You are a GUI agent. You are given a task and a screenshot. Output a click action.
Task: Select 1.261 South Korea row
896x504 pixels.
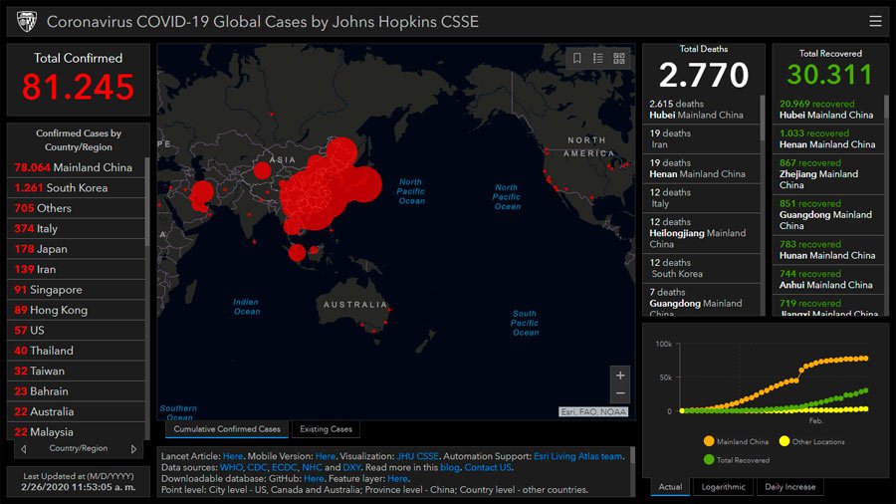(x=76, y=188)
